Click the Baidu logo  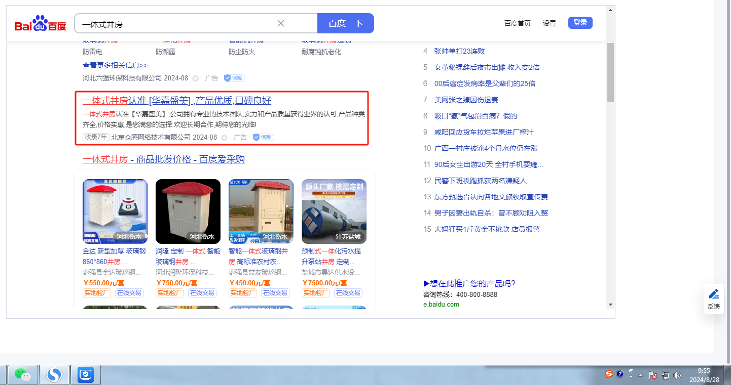(40, 24)
